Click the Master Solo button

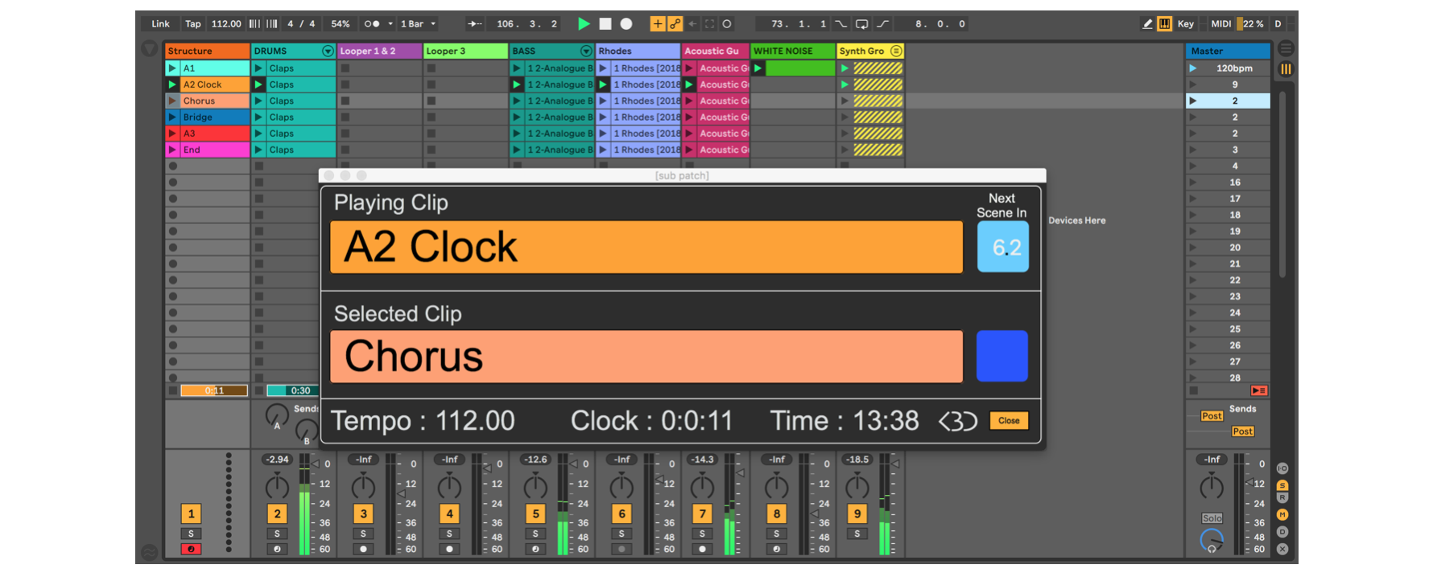(1212, 518)
